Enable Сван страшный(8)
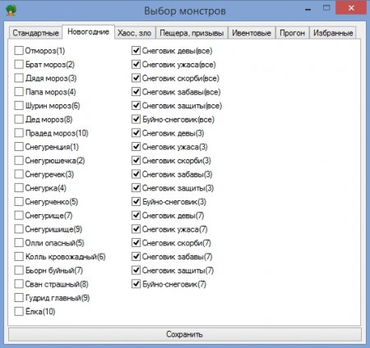The height and width of the screenshot is (348, 370). [x=19, y=284]
